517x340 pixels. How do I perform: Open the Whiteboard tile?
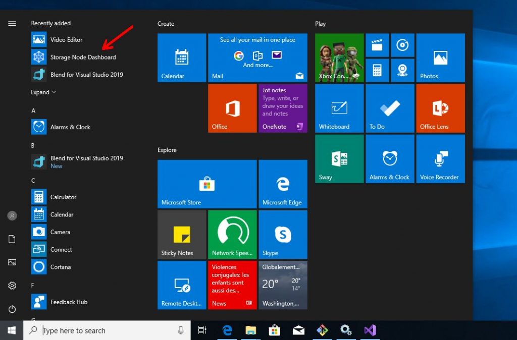(339, 108)
